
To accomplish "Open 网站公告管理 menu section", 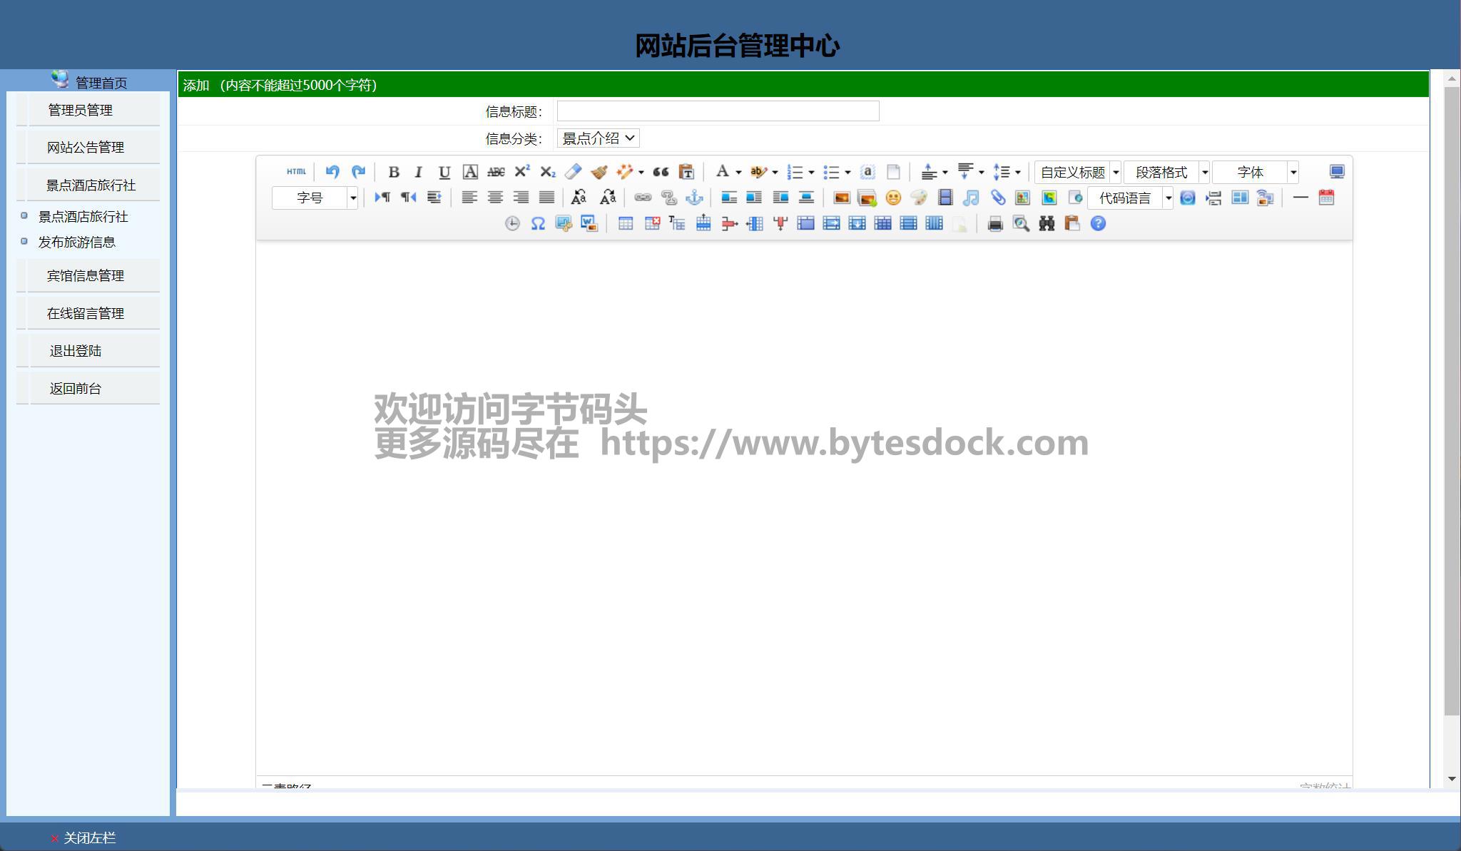I will tap(86, 148).
